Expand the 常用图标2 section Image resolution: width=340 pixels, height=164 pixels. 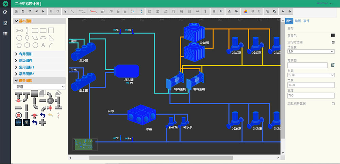39,74
